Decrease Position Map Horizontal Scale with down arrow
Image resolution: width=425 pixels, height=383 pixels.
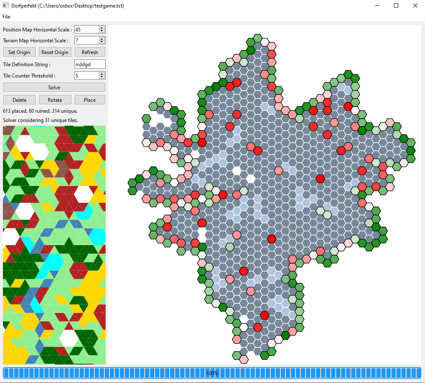tap(102, 31)
